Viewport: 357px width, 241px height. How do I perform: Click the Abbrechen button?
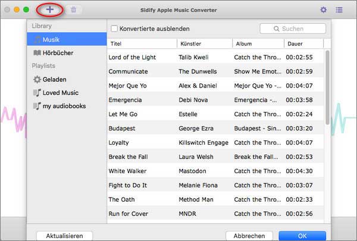tap(249, 236)
